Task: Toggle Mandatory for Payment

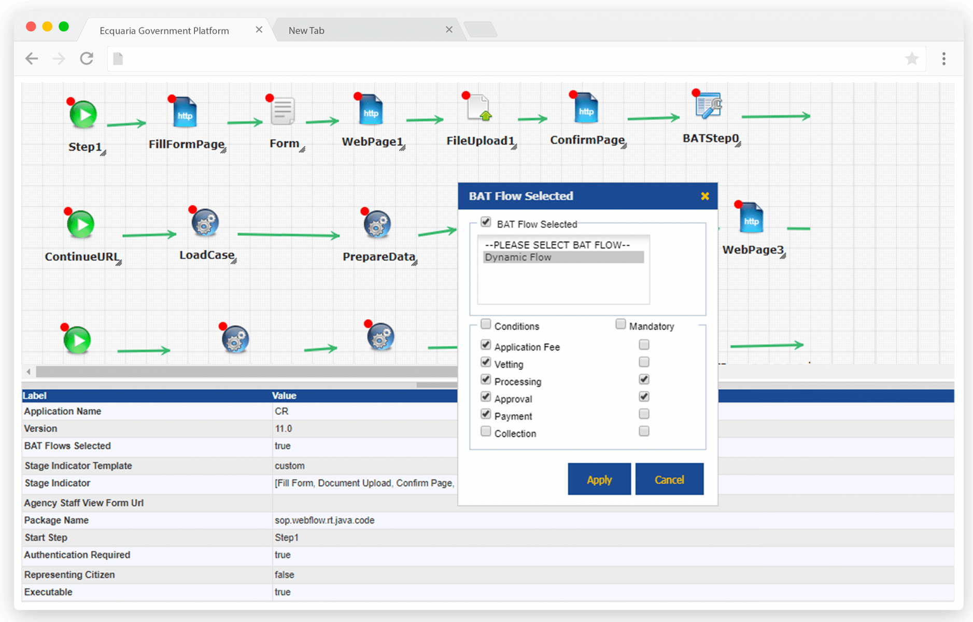Action: click(644, 414)
